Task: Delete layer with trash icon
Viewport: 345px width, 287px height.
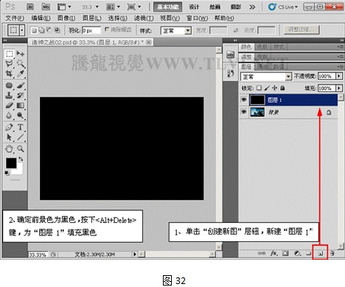Action: tap(332, 253)
